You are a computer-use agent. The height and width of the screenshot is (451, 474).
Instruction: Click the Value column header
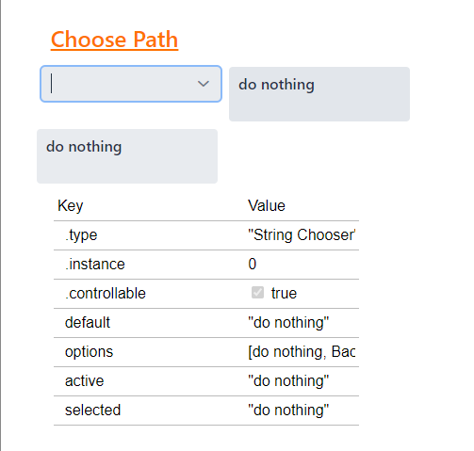267,206
